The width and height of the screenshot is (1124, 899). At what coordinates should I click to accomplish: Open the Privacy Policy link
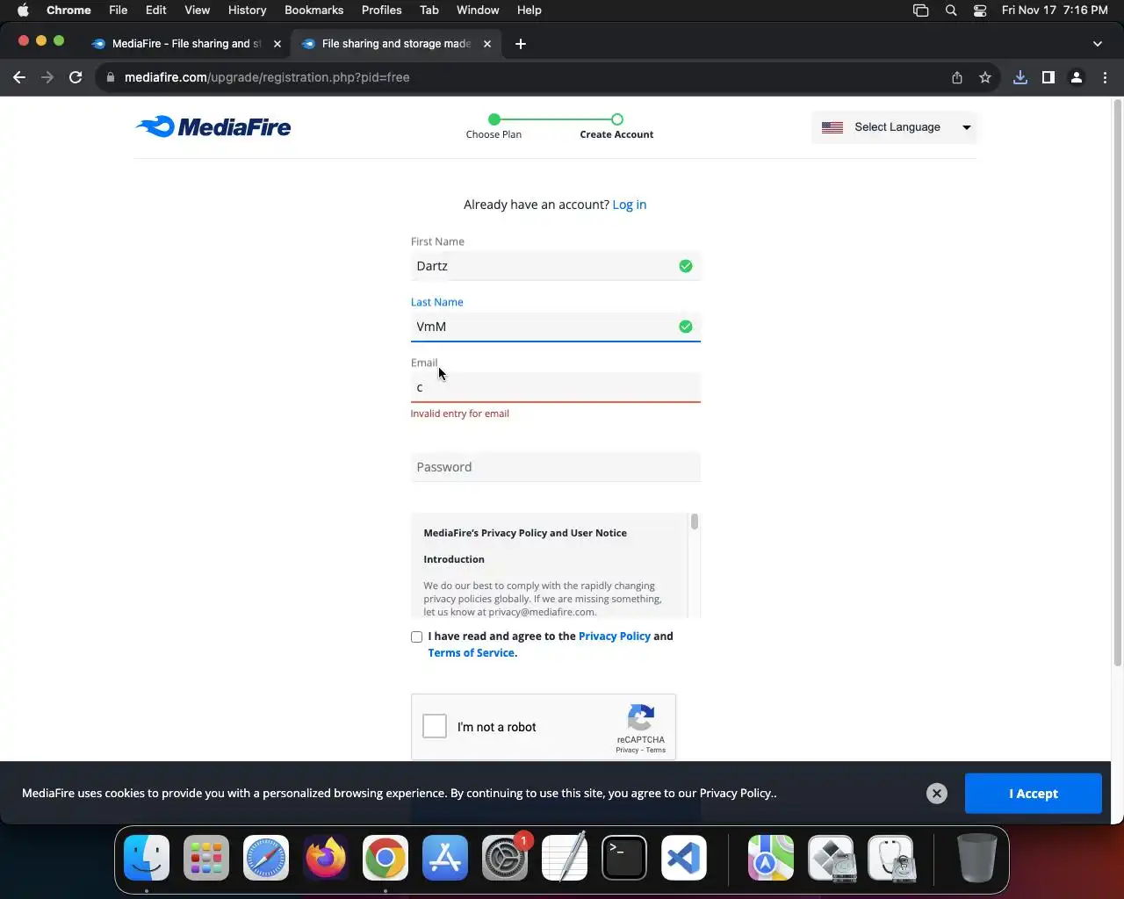[x=615, y=636]
